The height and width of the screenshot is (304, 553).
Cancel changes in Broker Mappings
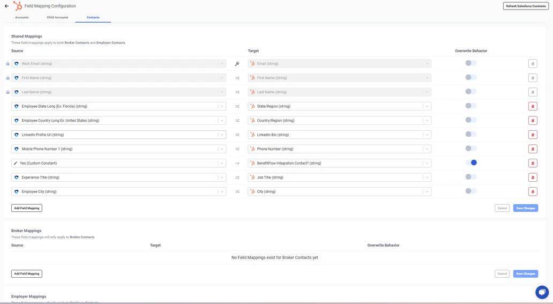[502, 273]
